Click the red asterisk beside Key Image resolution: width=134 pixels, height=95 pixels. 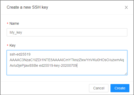tap(7, 45)
